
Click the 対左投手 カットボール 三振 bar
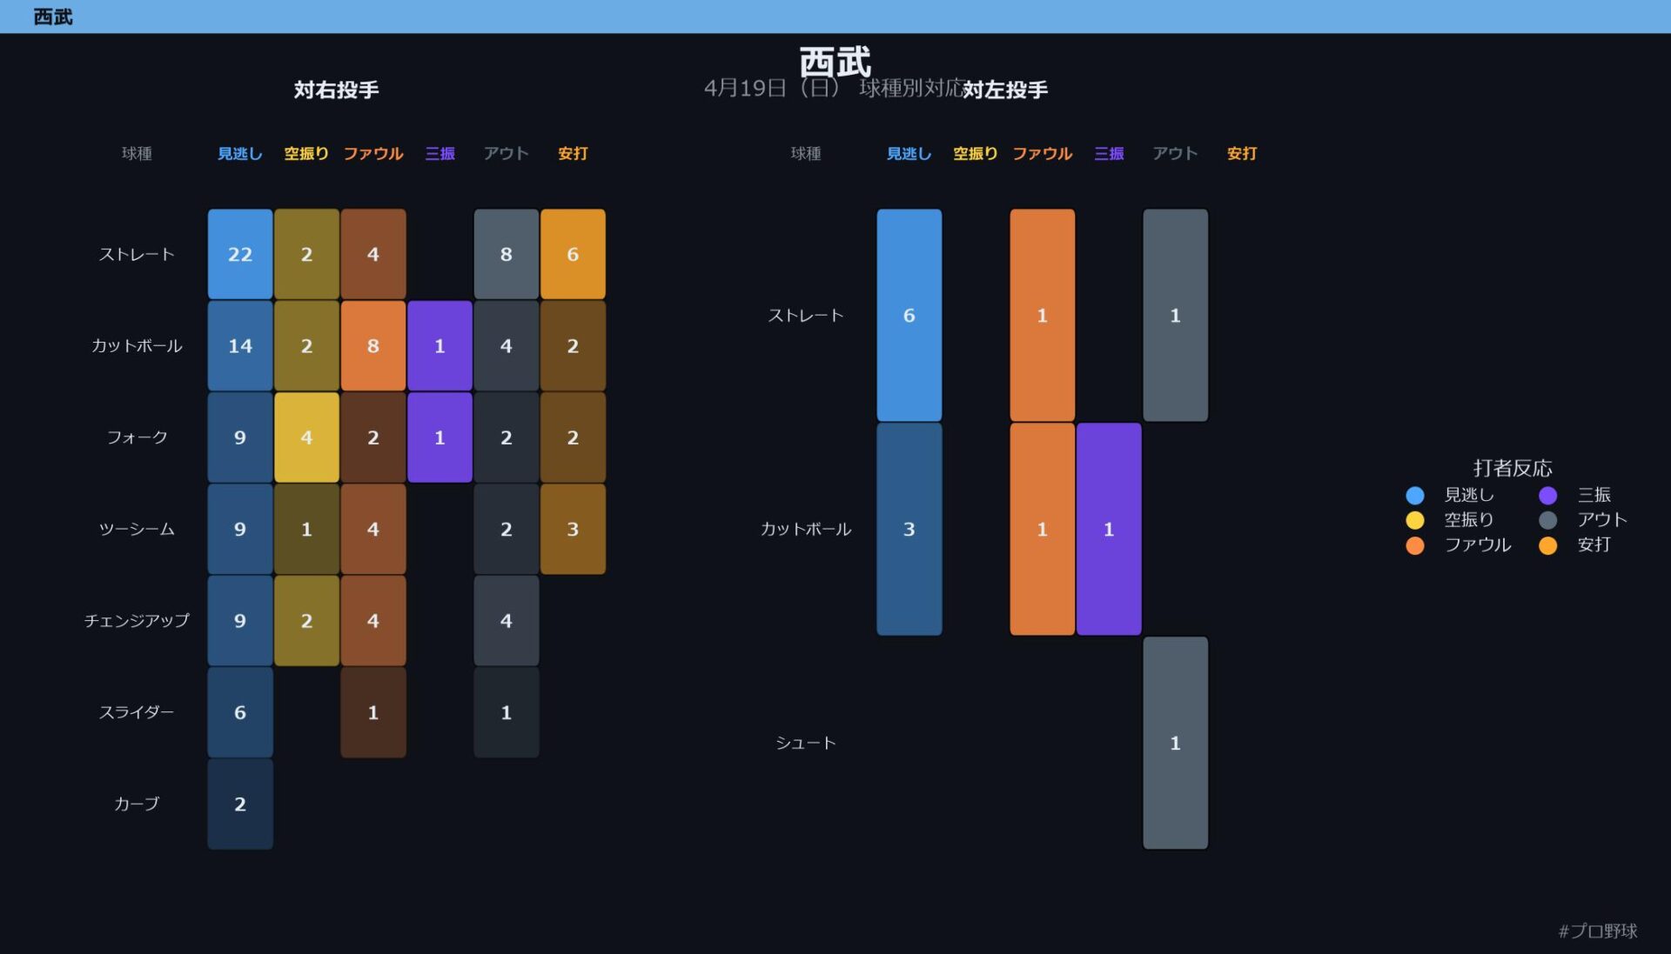click(1109, 529)
